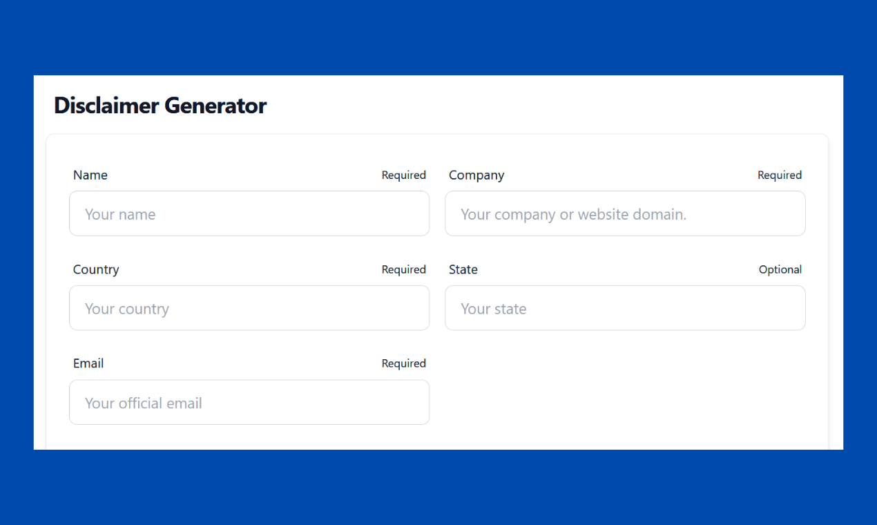
Task: Click the Required badge next to Name
Action: click(403, 175)
